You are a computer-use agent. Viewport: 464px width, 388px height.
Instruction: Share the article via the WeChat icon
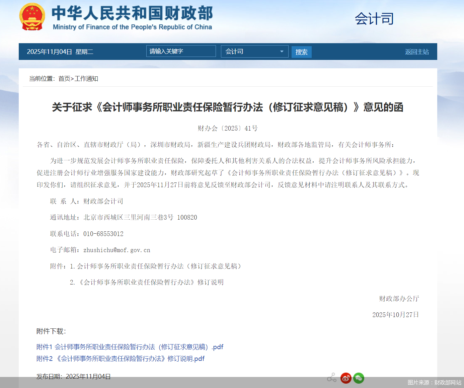359,378
